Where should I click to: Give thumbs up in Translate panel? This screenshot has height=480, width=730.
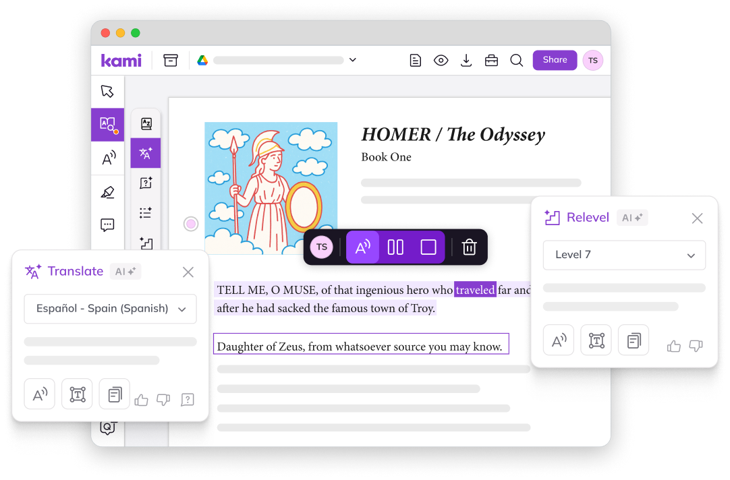pyautogui.click(x=142, y=400)
